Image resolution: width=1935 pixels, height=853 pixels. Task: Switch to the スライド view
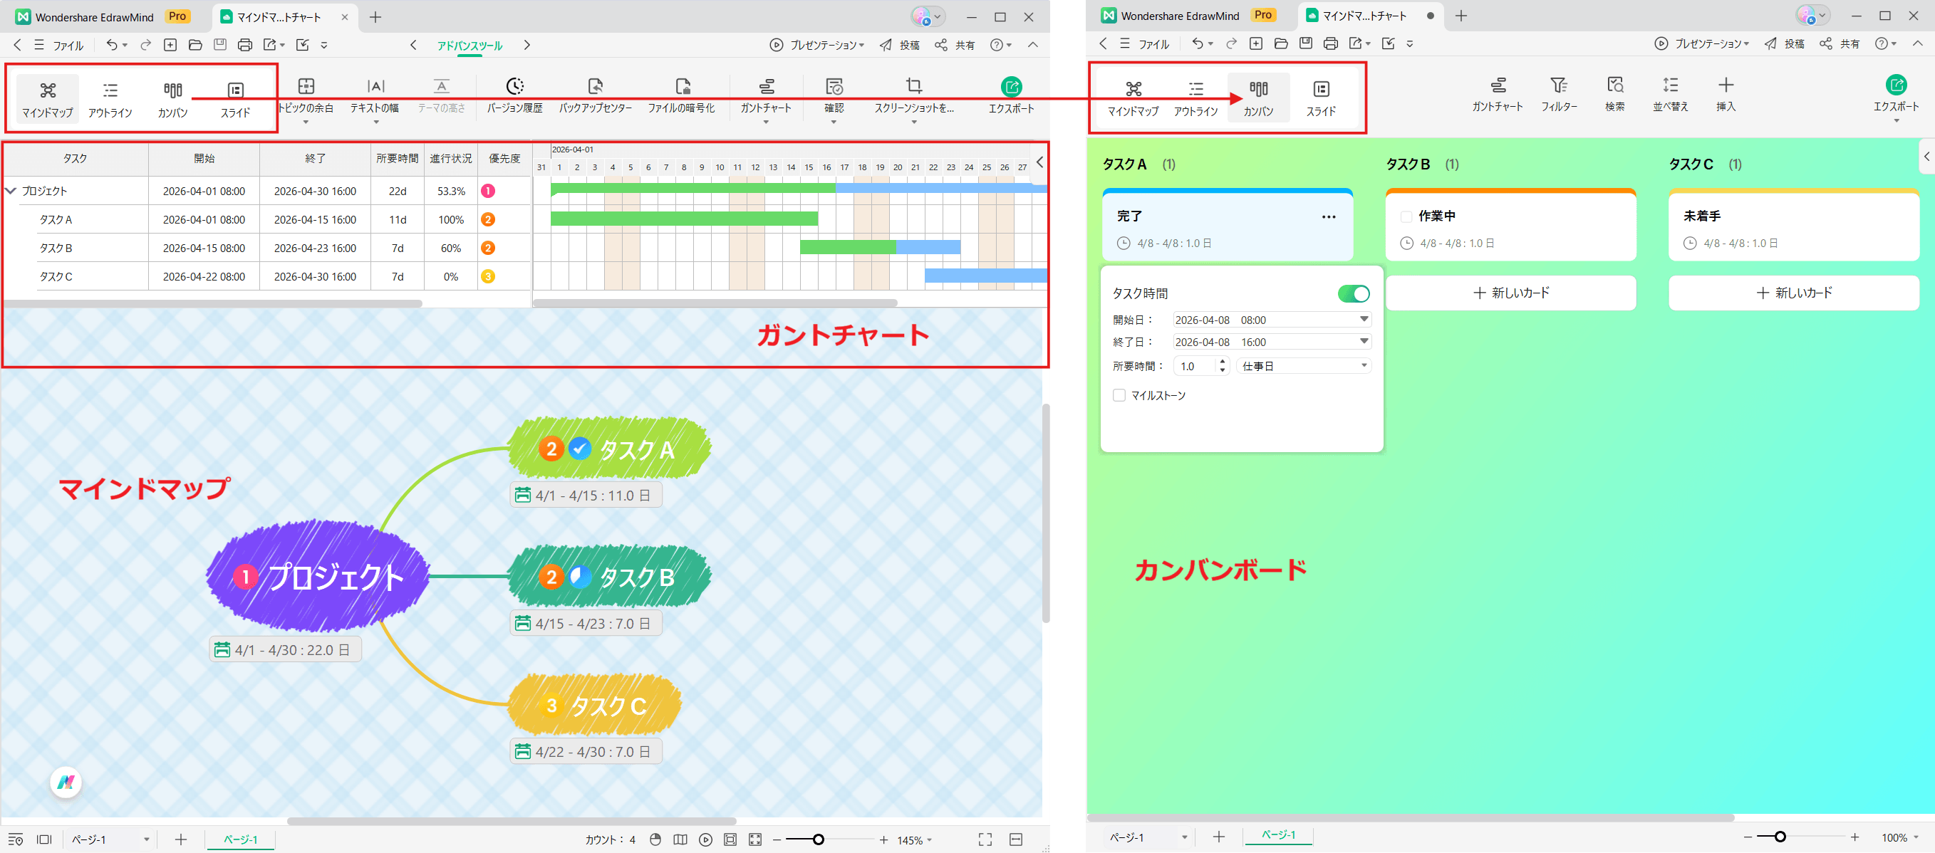[x=236, y=96]
